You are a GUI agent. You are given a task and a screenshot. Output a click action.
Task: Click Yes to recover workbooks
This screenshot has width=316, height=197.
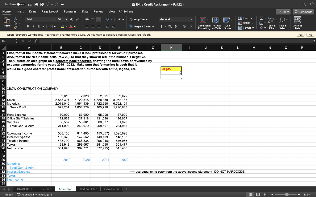click(300, 35)
